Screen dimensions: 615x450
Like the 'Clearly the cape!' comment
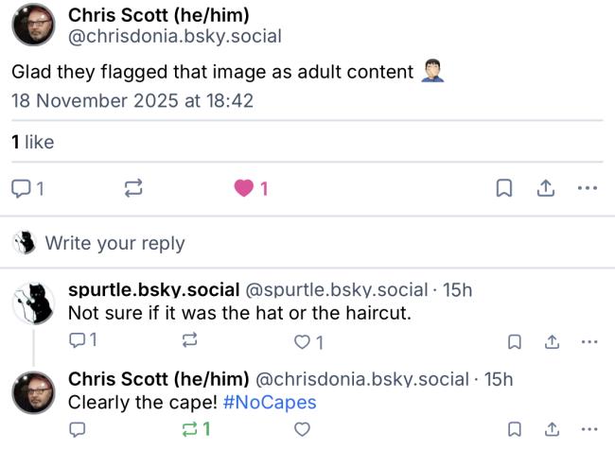[302, 430]
